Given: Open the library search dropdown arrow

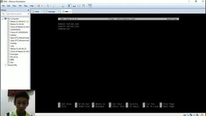Looking at the screenshot, I should [x=28, y=14].
